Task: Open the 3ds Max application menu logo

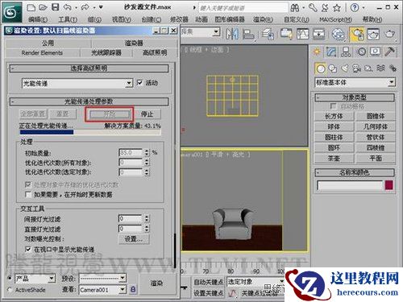Action: [x=11, y=12]
